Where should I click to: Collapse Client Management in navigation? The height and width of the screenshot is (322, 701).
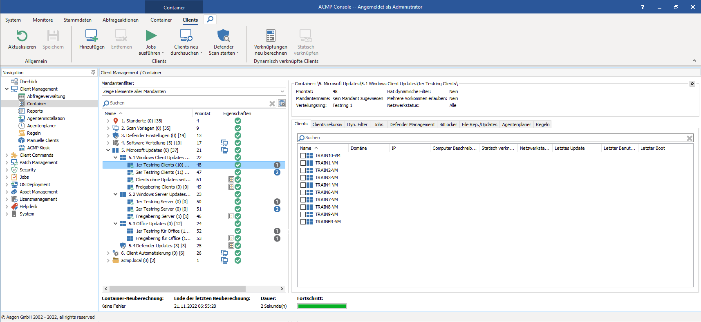click(x=7, y=89)
